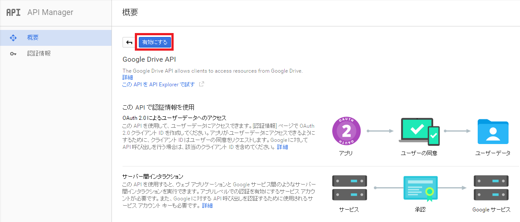This screenshot has width=520, height=222.
Task: Click the サービス label under the server
Action: coord(349,210)
